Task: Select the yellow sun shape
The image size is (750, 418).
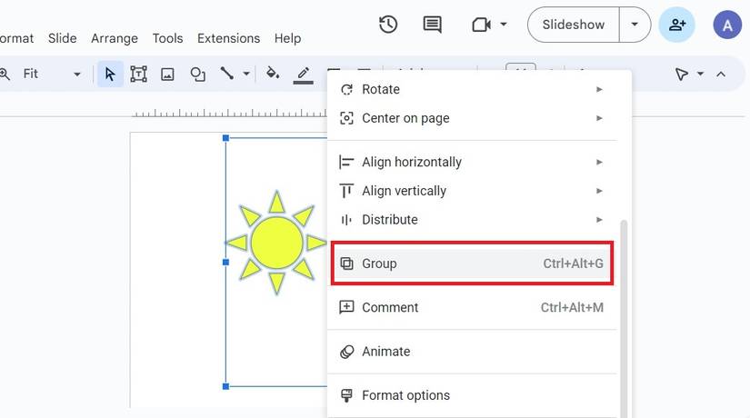Action: [275, 243]
